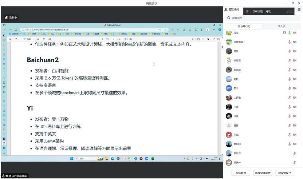Click the Edge three-dot more menu

pos(213,29)
